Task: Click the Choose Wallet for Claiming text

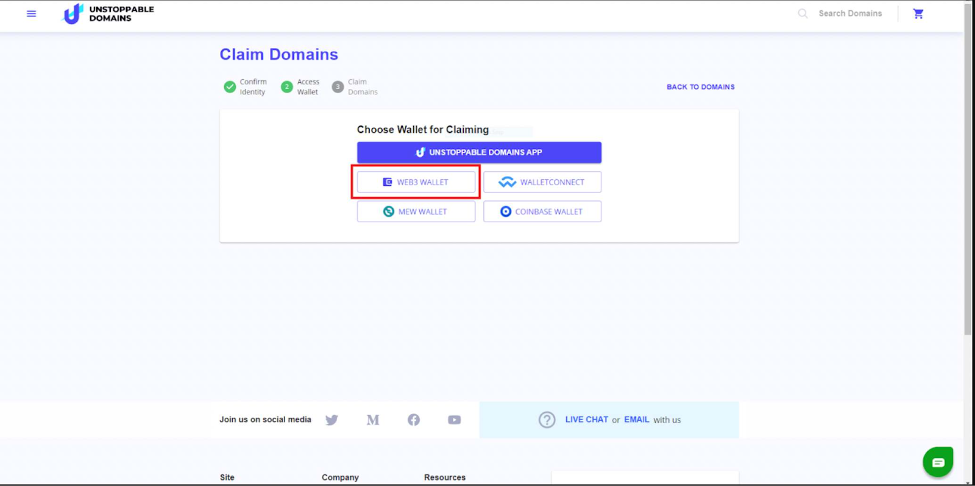Action: tap(423, 130)
